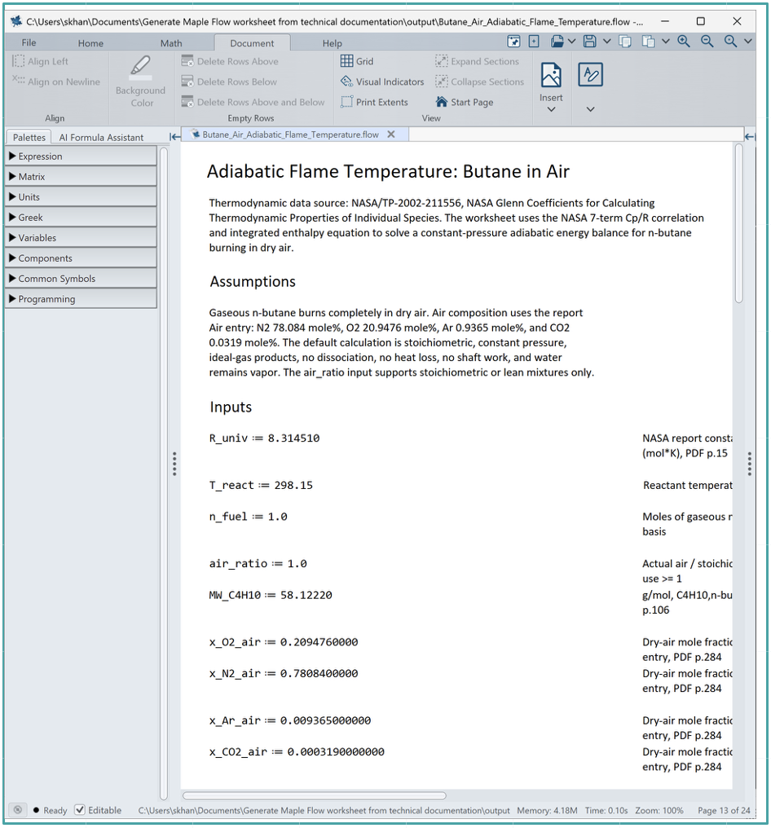
Task: Click the save floppy disk icon
Action: click(590, 42)
